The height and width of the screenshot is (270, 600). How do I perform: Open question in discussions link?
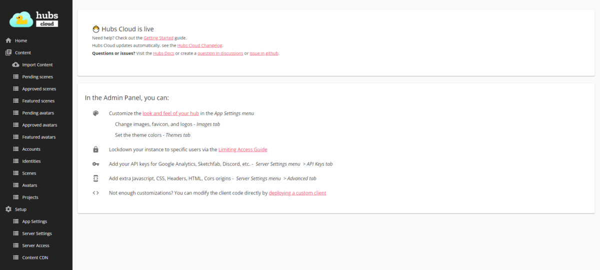(x=220, y=53)
